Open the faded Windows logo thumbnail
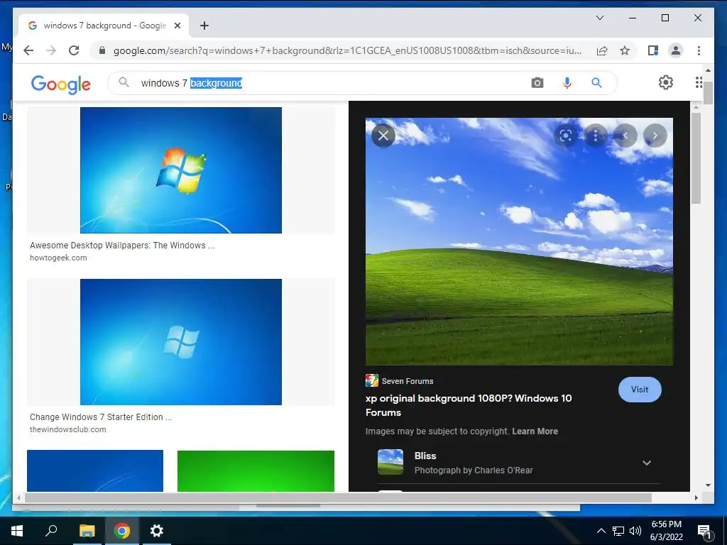Viewport: 727px width, 545px height. point(181,342)
